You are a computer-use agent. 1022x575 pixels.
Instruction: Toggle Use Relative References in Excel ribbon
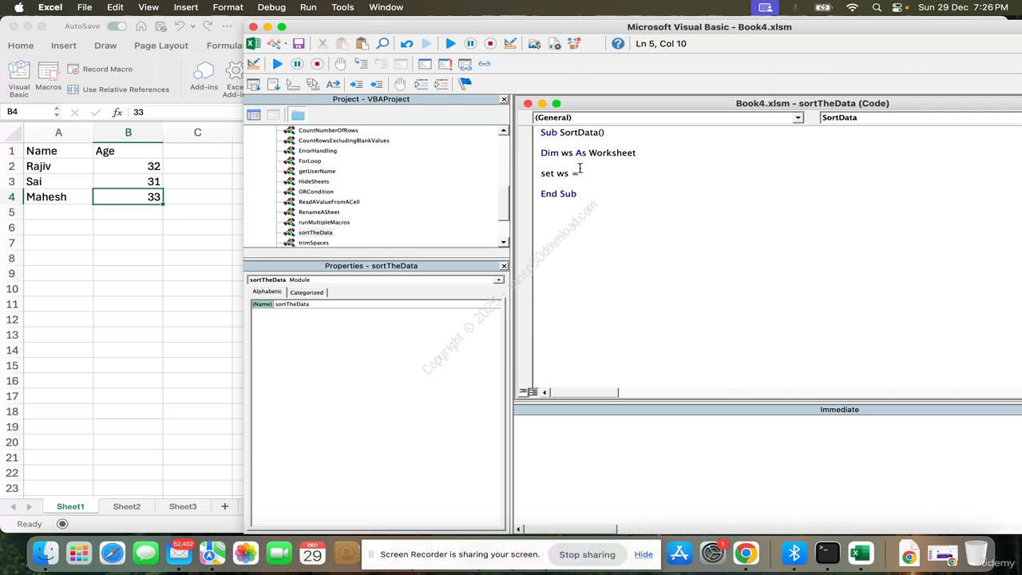click(118, 89)
